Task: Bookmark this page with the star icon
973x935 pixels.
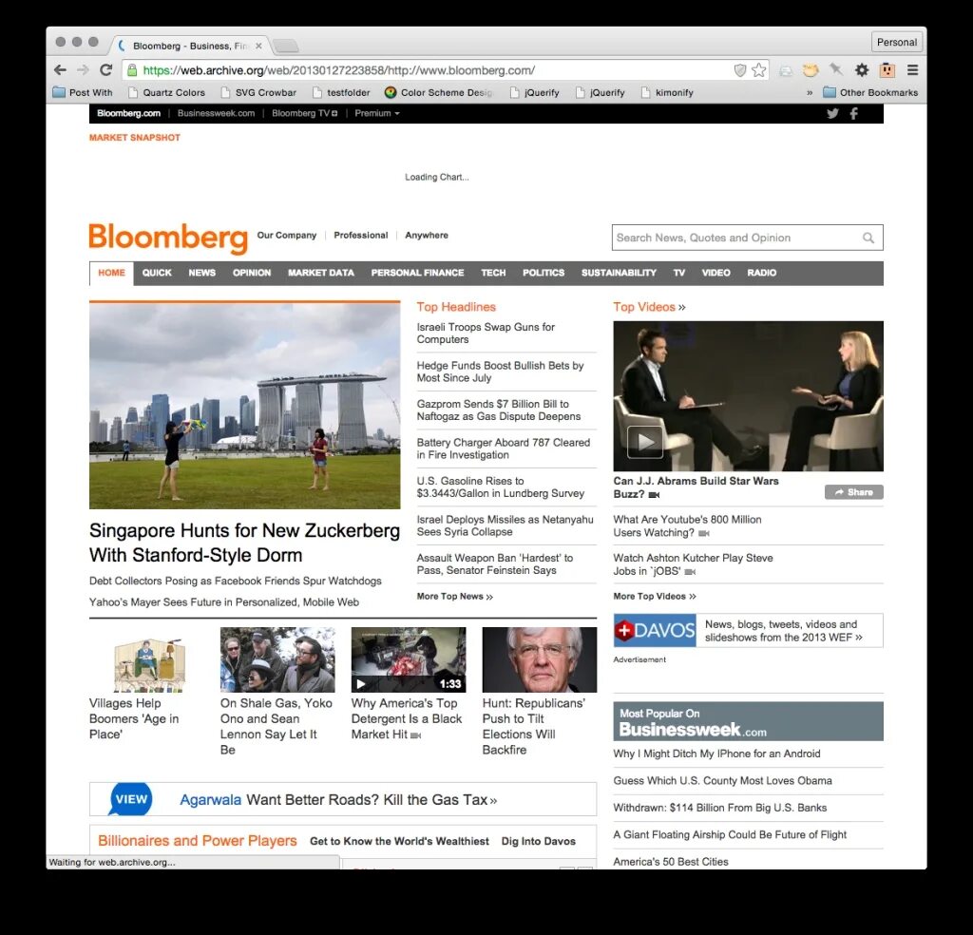Action: 759,70
